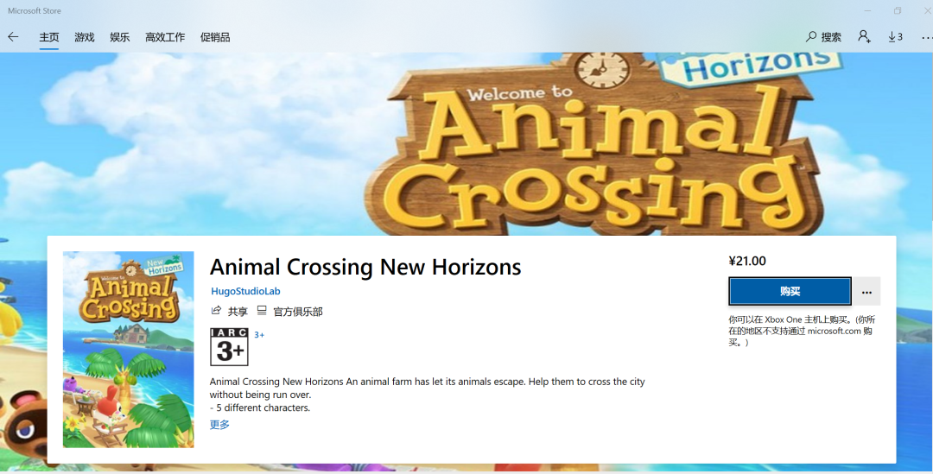Image resolution: width=933 pixels, height=474 pixels.
Task: Buy the game with the 购买 button
Action: [790, 292]
